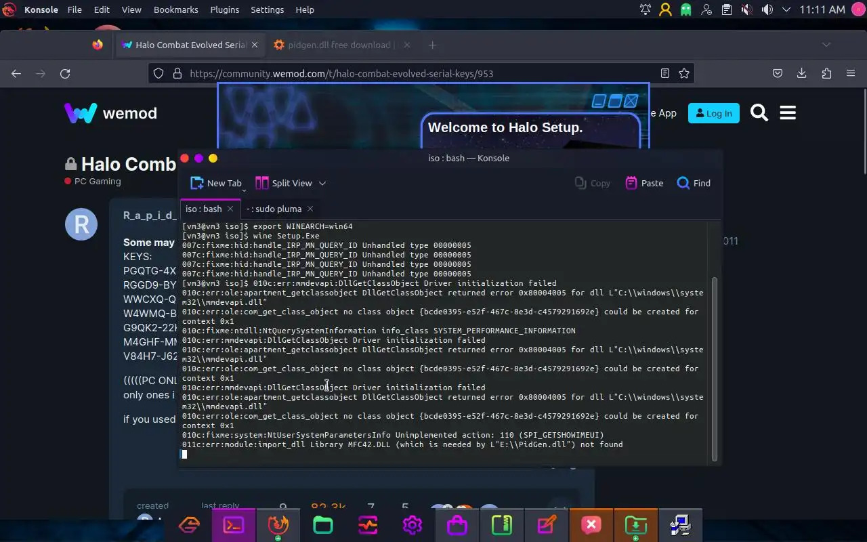The height and width of the screenshot is (542, 867).
Task: Open the wemod hamburger menu
Action: pos(788,113)
